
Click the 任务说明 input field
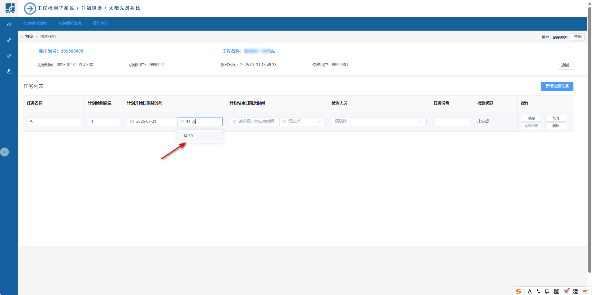451,122
